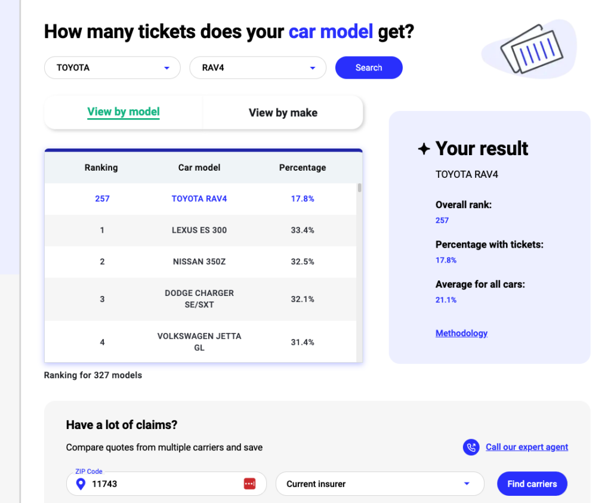
Task: Click the sparkle icon beside Your result
Action: [424, 149]
